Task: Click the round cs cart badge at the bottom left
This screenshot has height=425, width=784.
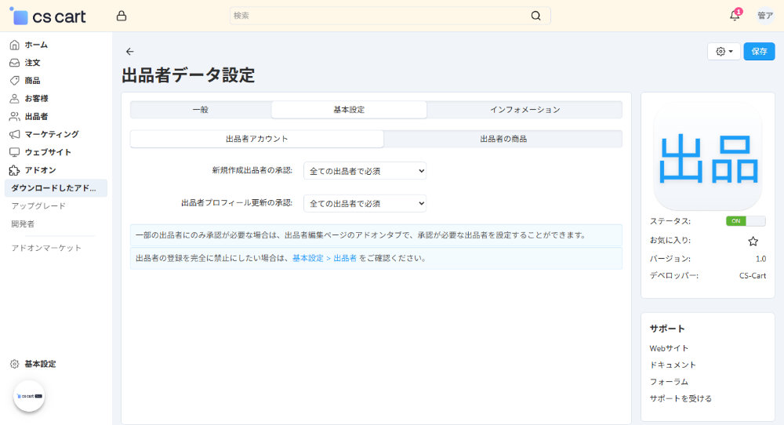Action: pos(29,396)
